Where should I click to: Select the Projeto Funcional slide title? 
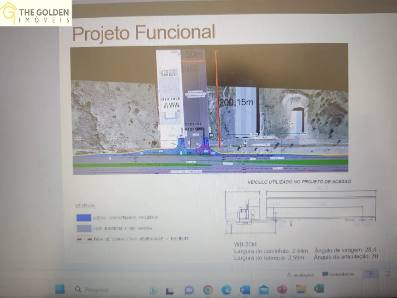click(144, 33)
